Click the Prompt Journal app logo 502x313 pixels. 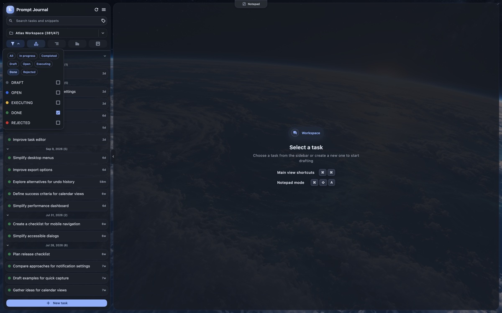click(x=10, y=10)
